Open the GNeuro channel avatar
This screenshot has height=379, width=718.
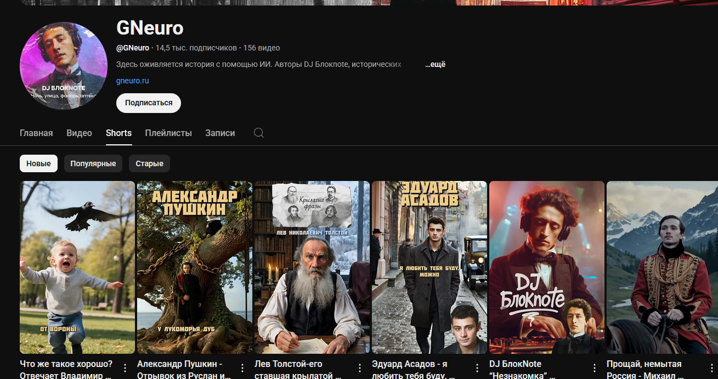click(x=64, y=66)
